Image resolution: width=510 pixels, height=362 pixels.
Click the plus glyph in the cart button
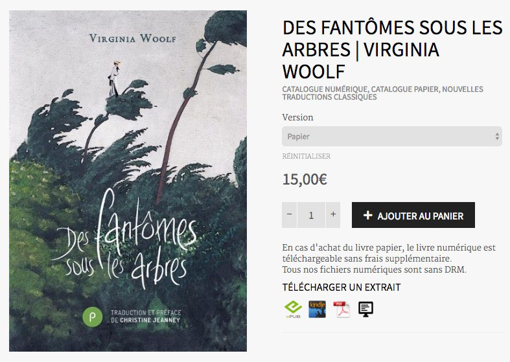[x=367, y=215]
